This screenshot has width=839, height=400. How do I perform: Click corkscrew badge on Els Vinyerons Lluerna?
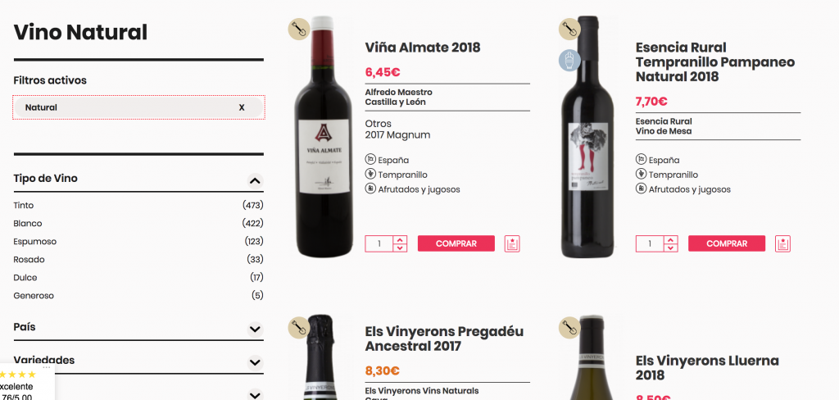click(x=570, y=328)
